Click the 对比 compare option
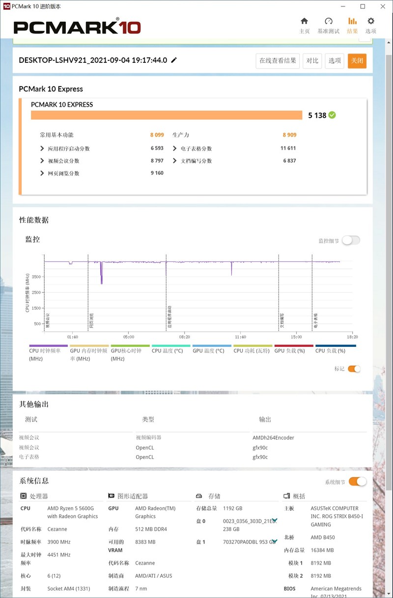Viewport: 393px width, 598px height. point(312,60)
